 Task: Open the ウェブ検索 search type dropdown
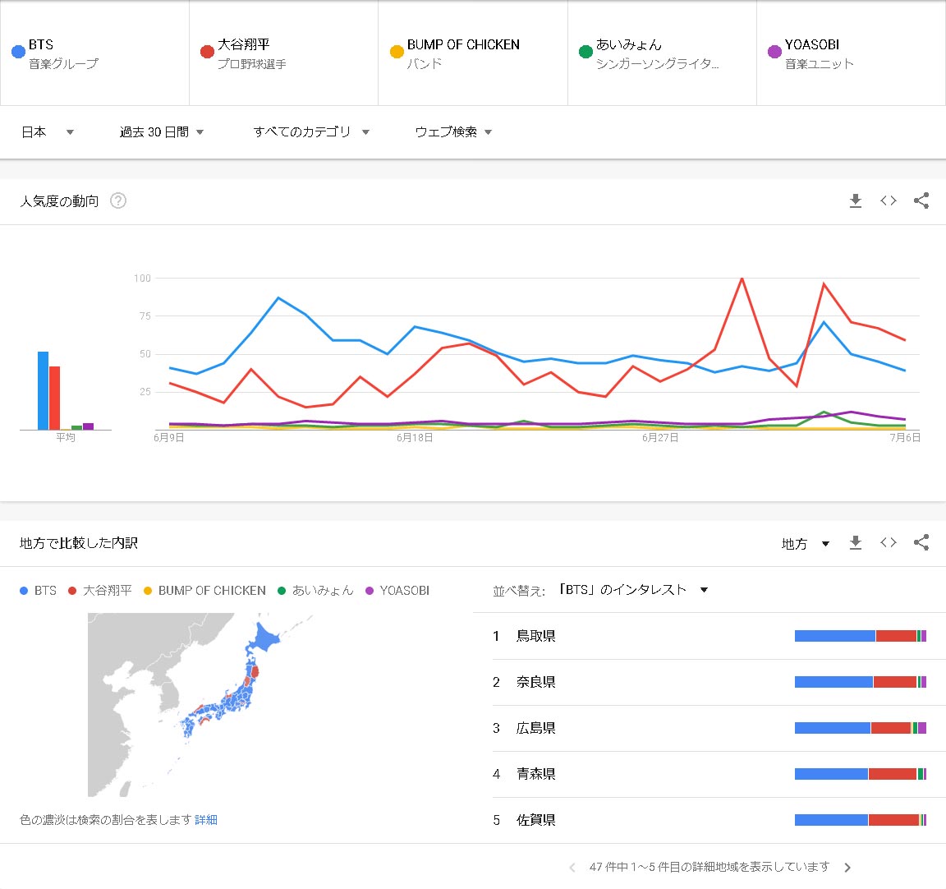[x=453, y=132]
